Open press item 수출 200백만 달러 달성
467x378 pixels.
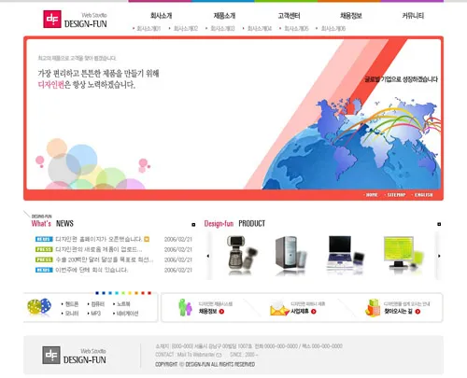pyautogui.click(x=105, y=259)
